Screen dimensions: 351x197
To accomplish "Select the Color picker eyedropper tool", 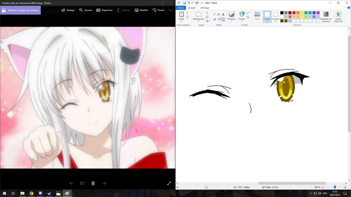I will 219,19.
